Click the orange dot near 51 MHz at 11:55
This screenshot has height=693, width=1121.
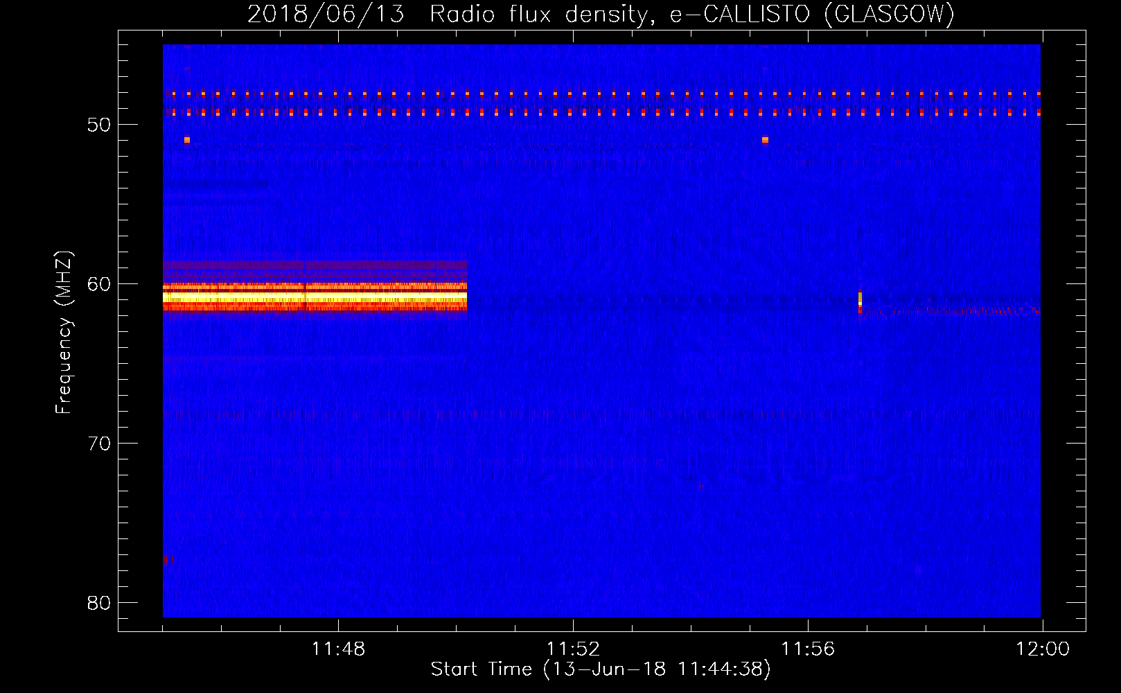click(765, 140)
